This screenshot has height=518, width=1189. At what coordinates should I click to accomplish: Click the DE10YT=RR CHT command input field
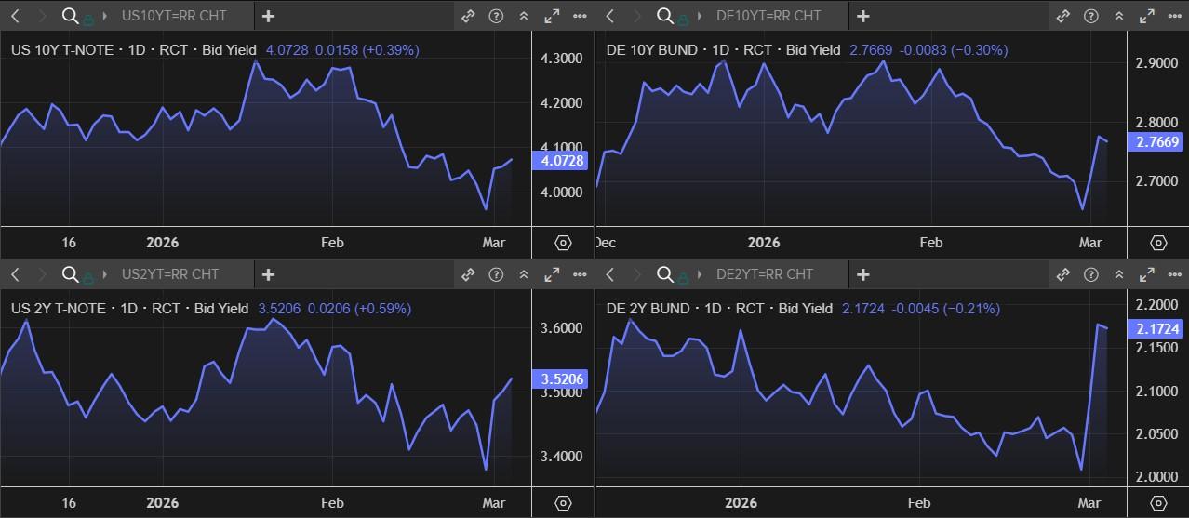(768, 16)
